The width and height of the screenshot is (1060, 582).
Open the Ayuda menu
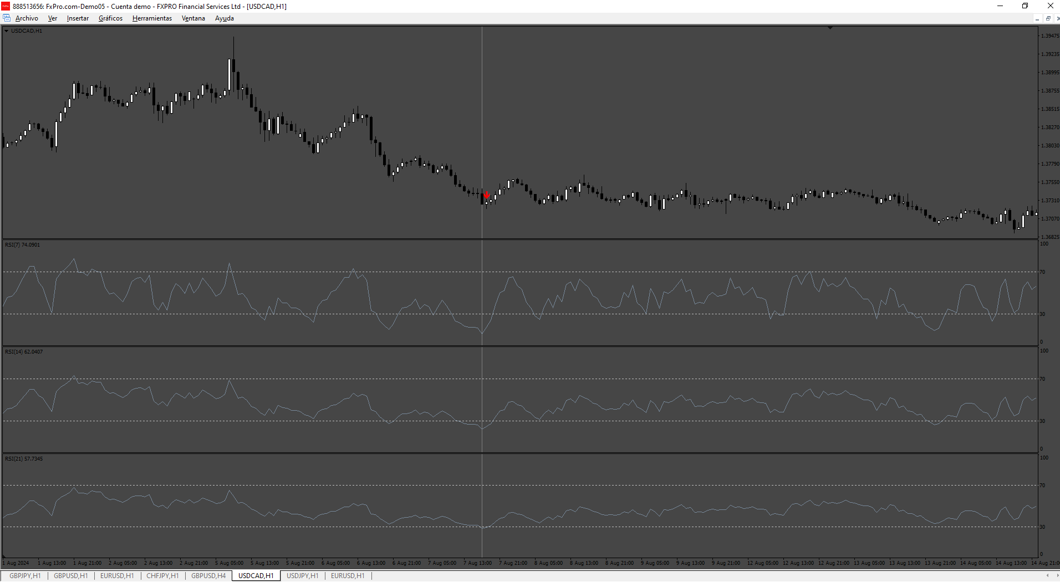tap(224, 18)
